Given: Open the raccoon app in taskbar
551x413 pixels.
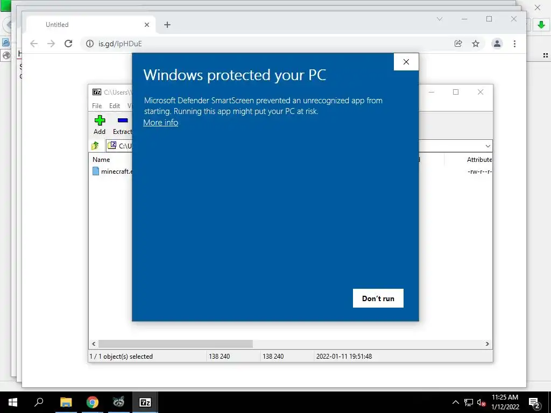Looking at the screenshot, I should tap(119, 402).
